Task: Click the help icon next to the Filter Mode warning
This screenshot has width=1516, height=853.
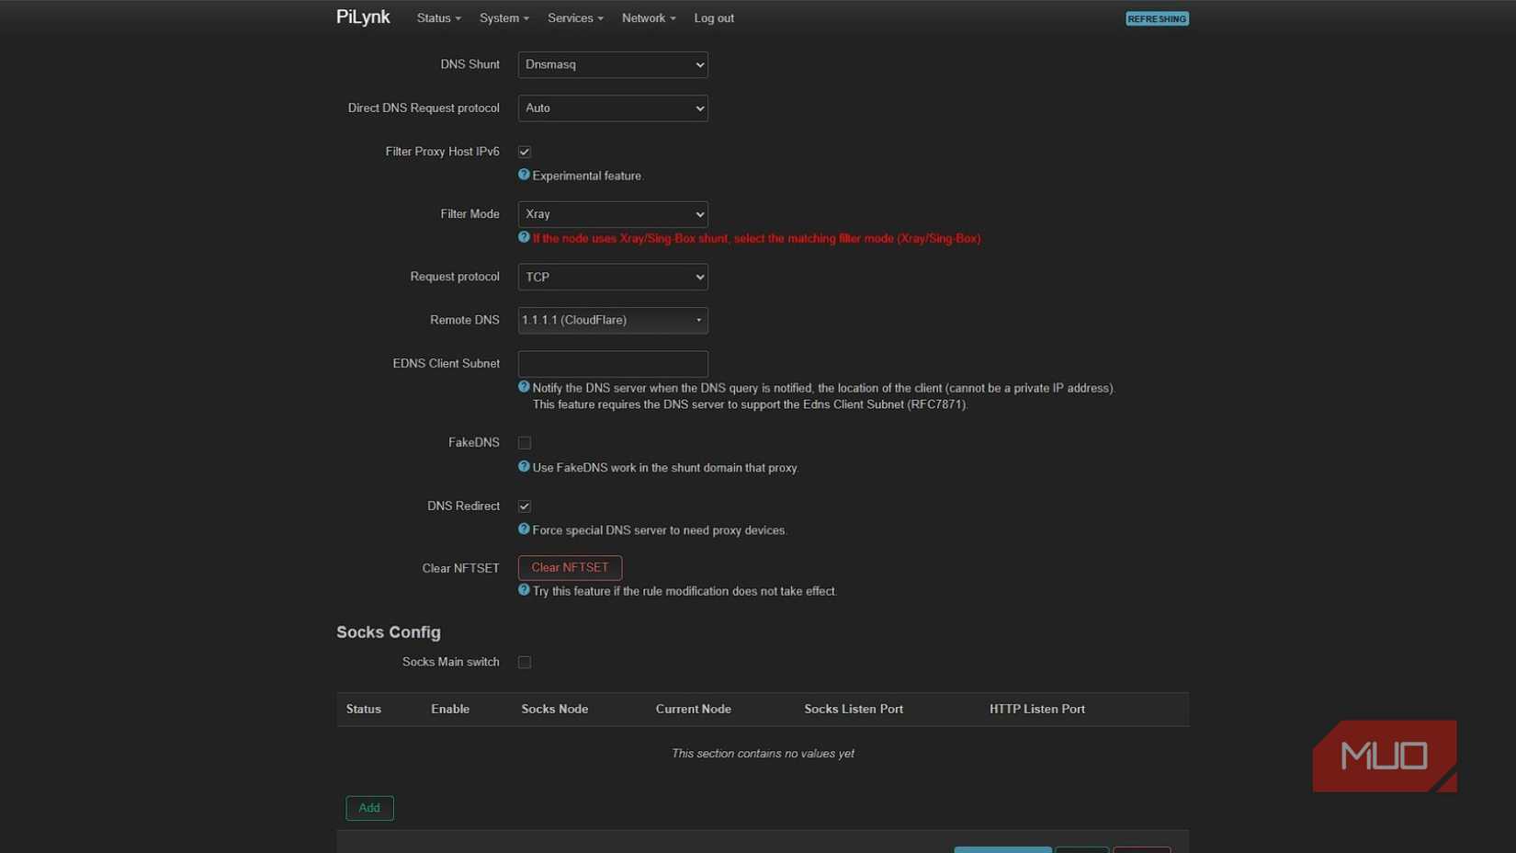Action: pyautogui.click(x=524, y=238)
